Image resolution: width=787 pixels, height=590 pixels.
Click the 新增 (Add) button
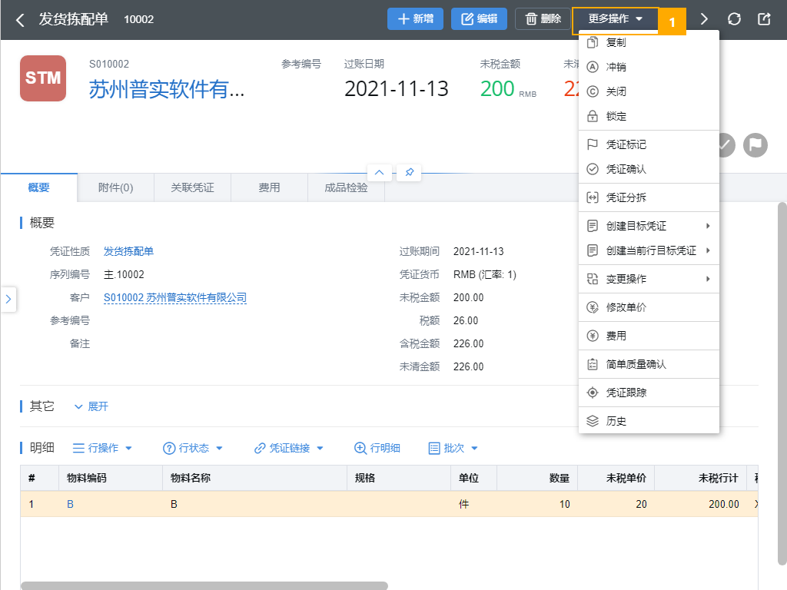click(x=415, y=19)
